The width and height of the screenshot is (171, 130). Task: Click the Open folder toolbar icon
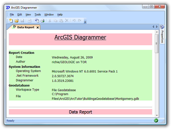17,21
